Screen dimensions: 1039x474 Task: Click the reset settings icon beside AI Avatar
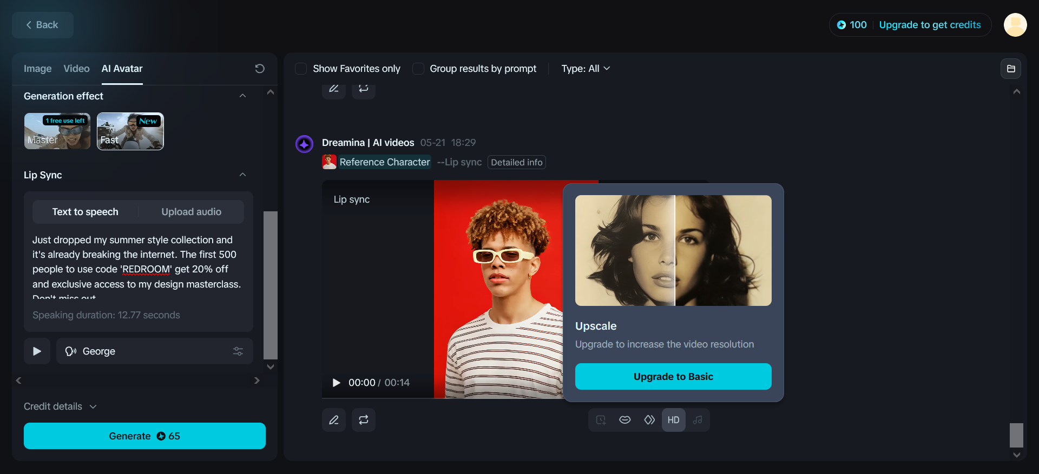260,69
